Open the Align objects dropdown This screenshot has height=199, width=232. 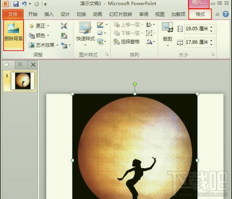[x=151, y=25]
